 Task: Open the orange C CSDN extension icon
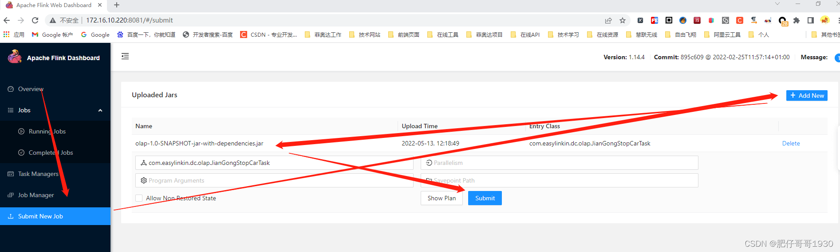click(x=740, y=20)
